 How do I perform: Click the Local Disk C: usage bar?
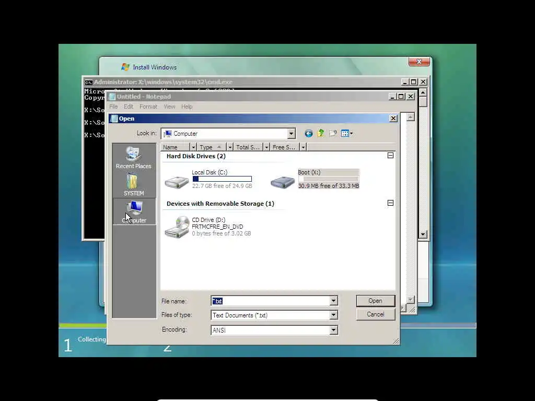[x=222, y=179]
